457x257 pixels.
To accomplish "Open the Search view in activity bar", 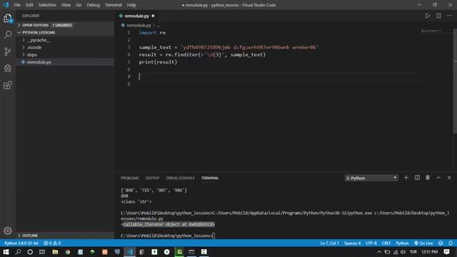I will (x=8, y=35).
